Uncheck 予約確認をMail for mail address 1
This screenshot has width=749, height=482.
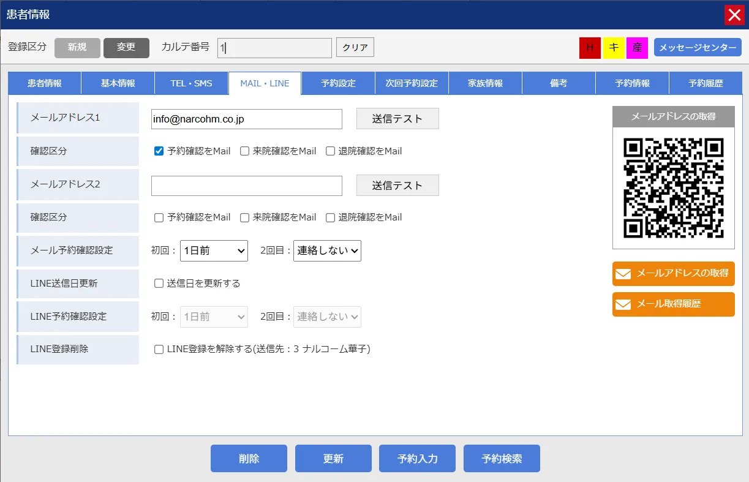click(159, 151)
